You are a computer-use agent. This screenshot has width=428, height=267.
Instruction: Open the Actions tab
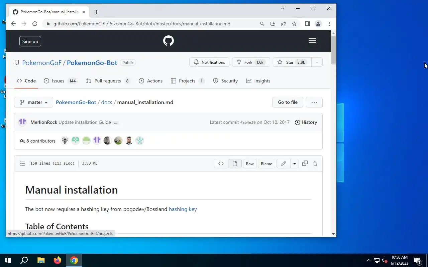[x=150, y=81]
